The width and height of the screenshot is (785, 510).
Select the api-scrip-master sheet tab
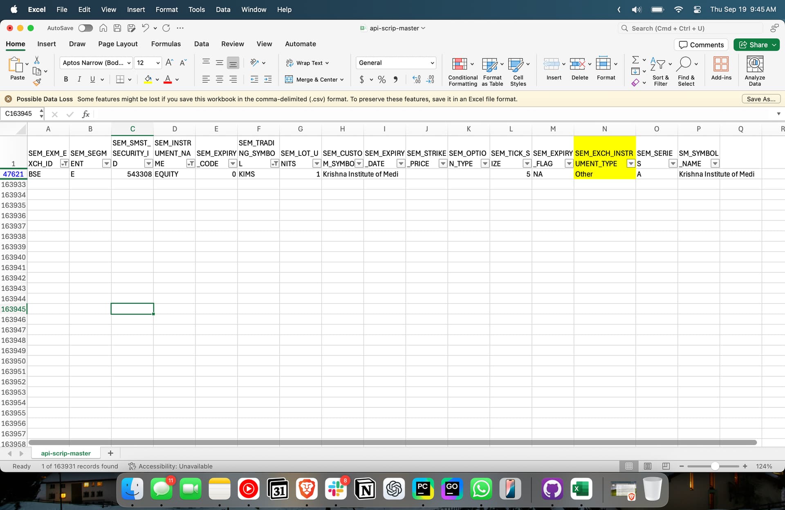coord(66,453)
